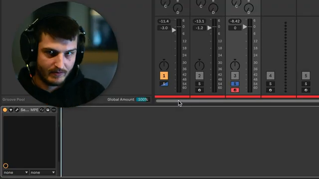This screenshot has height=179, width=319.
Task: Toggle track 3 activator button
Action: (235, 76)
